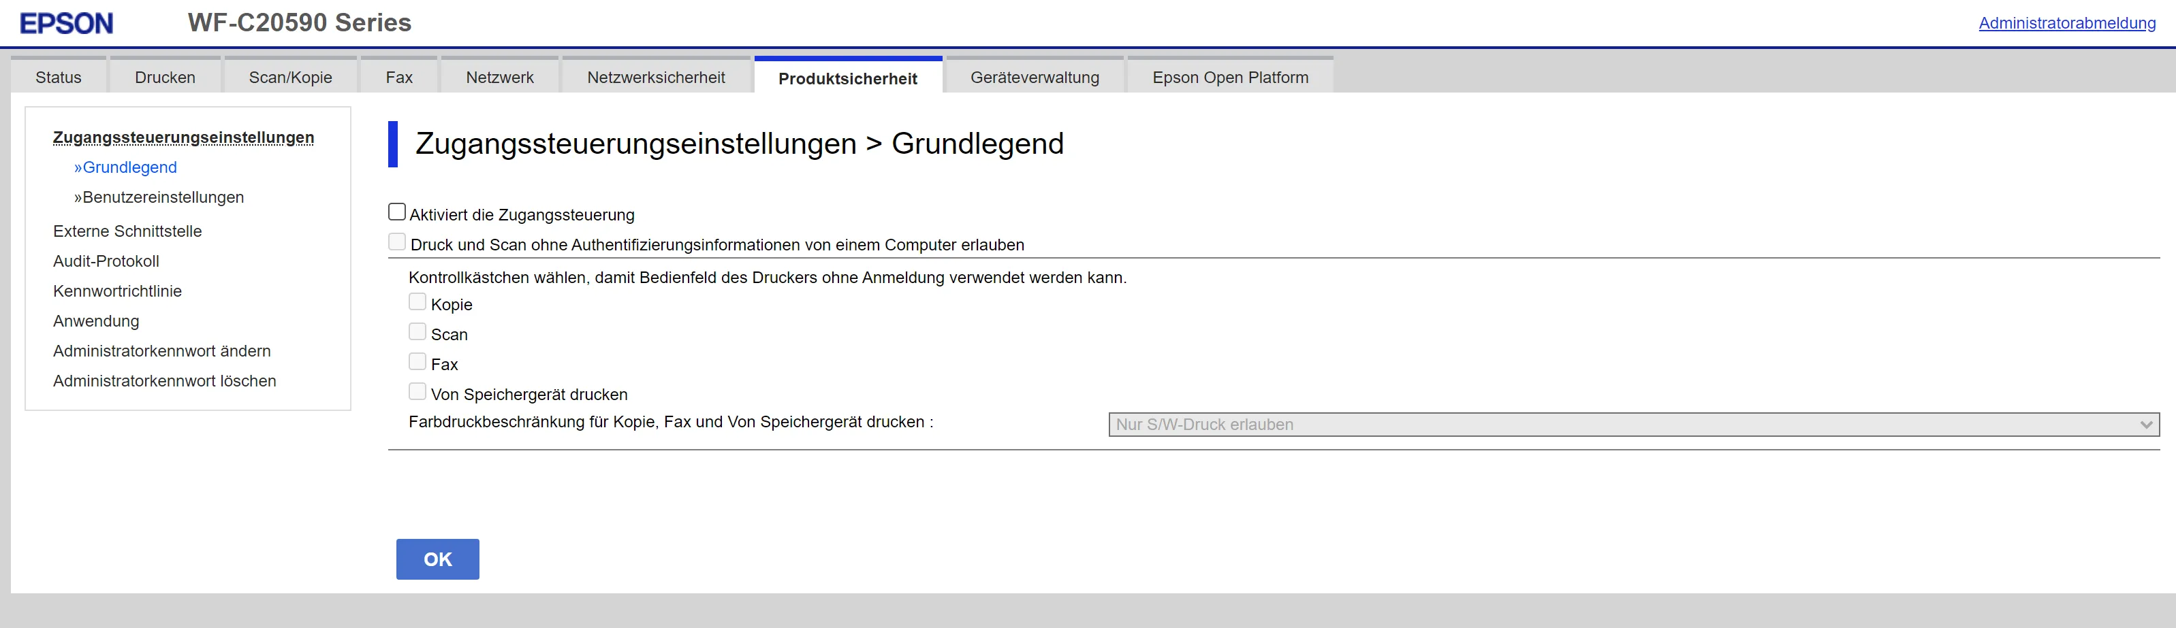Image resolution: width=2176 pixels, height=628 pixels.
Task: Open Benutzereinstellungen in the sidebar
Action: (163, 197)
